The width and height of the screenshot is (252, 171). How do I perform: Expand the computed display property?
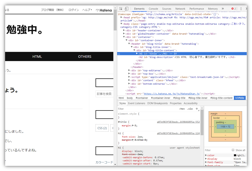[206, 159]
